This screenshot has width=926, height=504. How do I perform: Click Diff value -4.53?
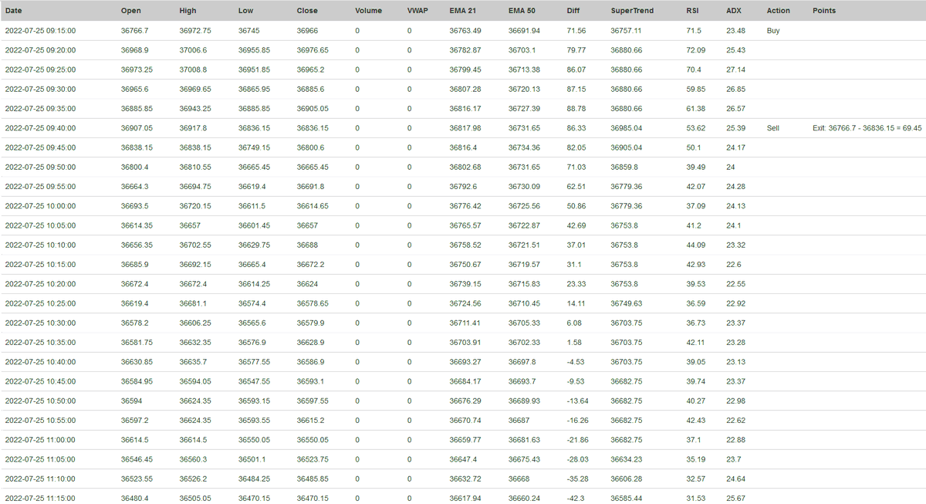[x=576, y=361]
